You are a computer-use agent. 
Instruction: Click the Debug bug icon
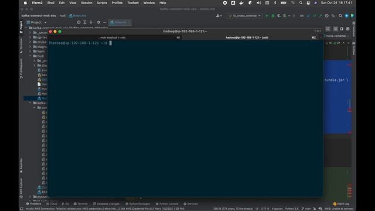[273, 16]
